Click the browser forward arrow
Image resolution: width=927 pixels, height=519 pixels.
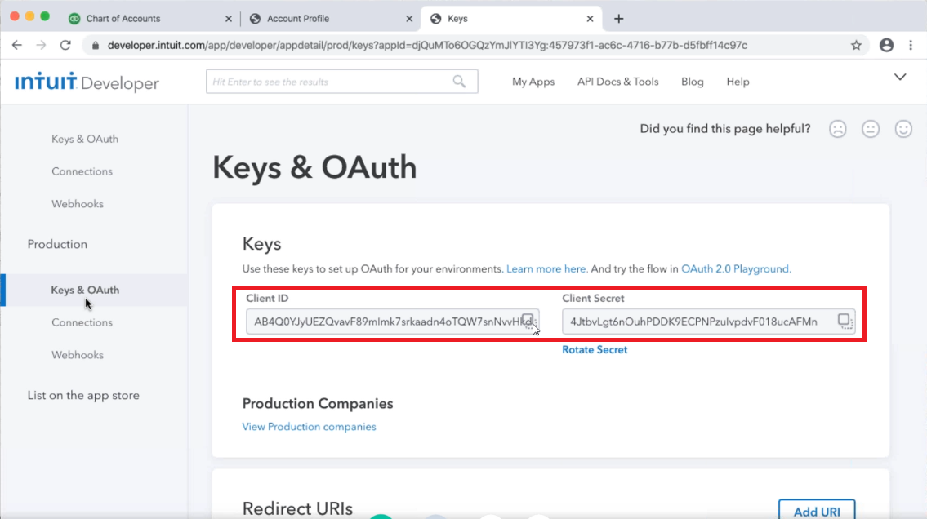(x=41, y=45)
